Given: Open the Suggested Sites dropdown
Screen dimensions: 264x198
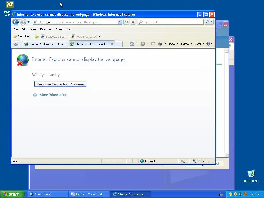Looking at the screenshot, I should [x=55, y=37].
